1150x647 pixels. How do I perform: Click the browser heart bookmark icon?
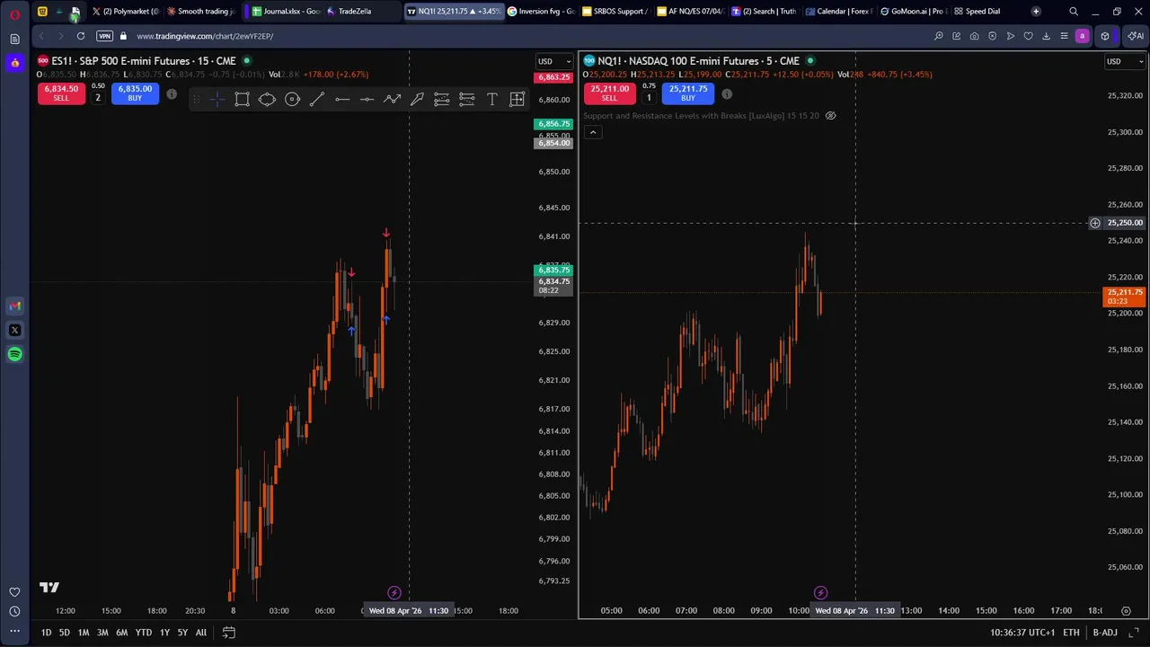(1028, 36)
